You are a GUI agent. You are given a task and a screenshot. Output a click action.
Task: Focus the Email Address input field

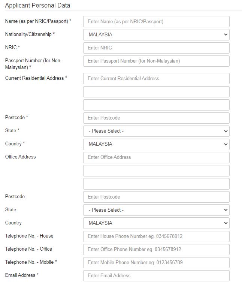(x=156, y=275)
